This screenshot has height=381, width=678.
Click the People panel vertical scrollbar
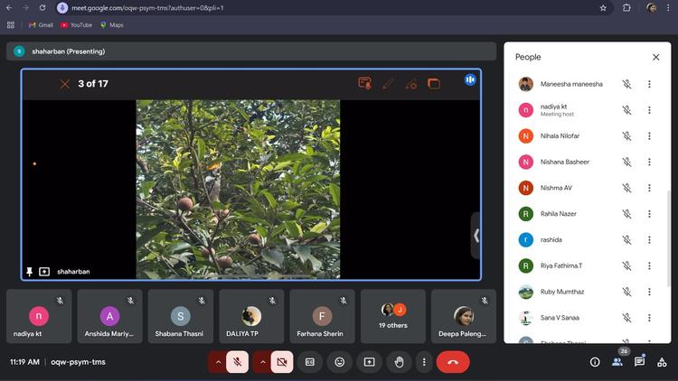[x=669, y=226]
